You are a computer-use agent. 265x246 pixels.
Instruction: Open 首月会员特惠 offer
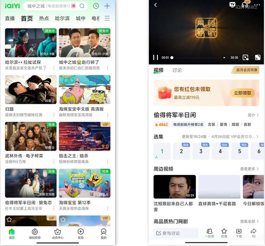246,70
